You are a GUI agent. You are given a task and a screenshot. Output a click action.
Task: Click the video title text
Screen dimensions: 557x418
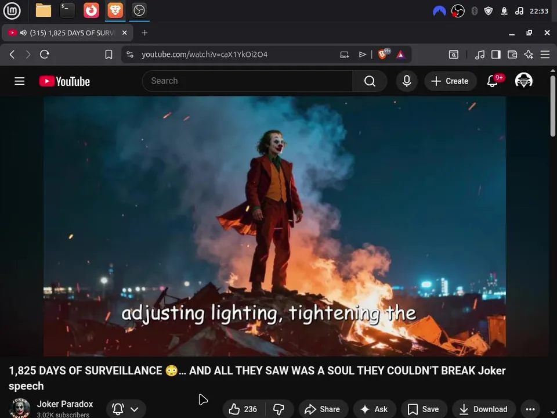(257, 378)
